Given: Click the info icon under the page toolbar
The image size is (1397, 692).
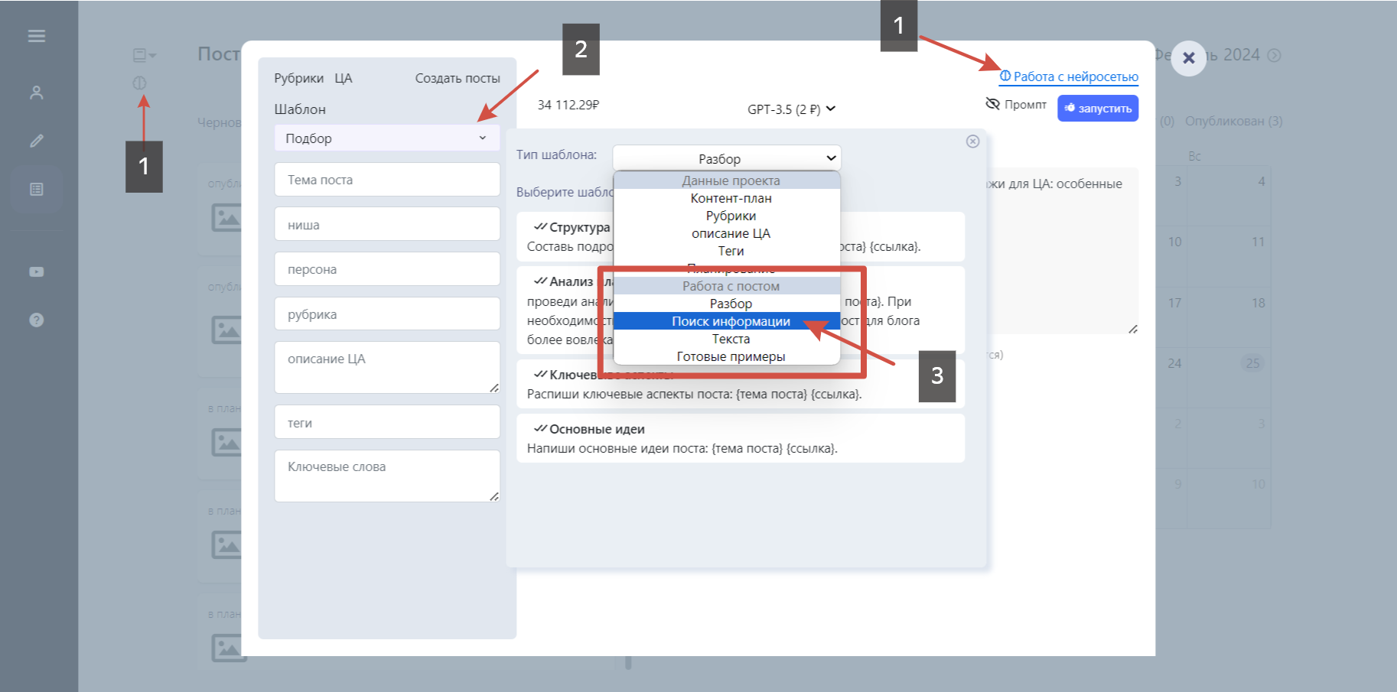Looking at the screenshot, I should tap(139, 83).
